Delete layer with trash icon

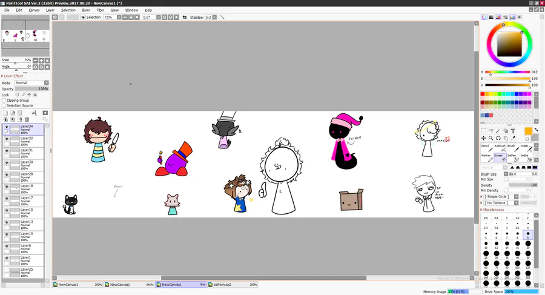pyautogui.click(x=27, y=119)
